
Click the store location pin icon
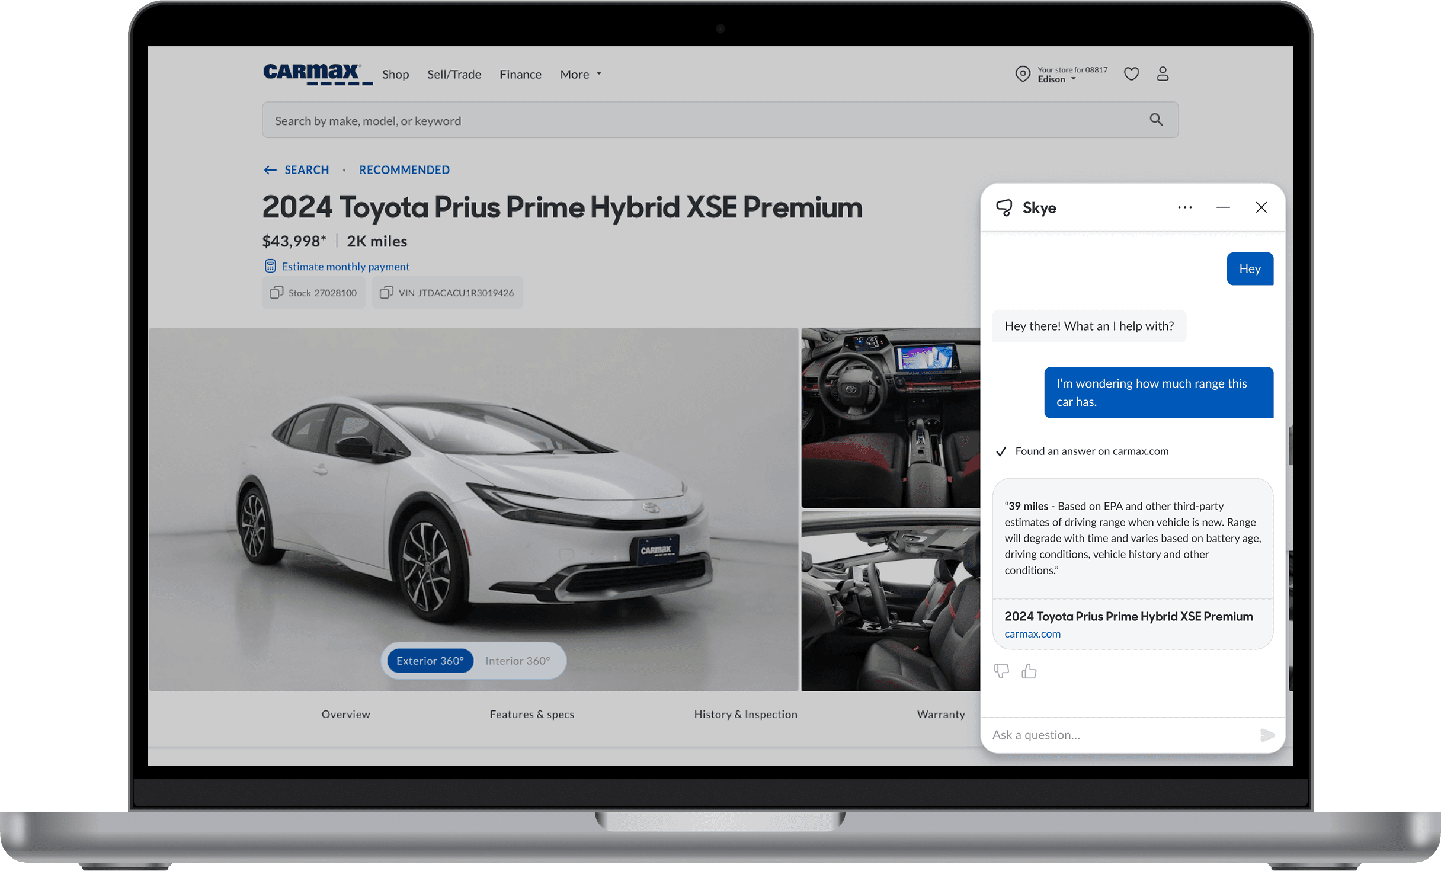point(1022,74)
